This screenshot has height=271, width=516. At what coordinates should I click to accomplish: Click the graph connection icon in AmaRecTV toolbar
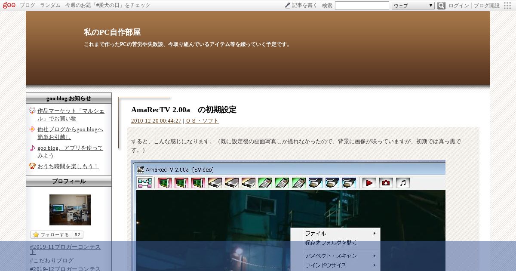tap(144, 183)
